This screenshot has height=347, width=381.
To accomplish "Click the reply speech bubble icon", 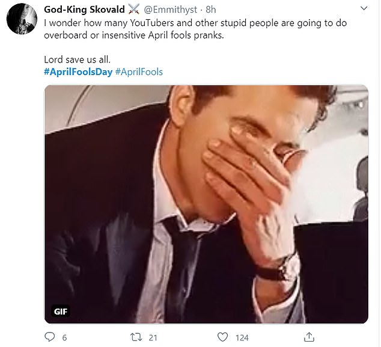I will 50,337.
